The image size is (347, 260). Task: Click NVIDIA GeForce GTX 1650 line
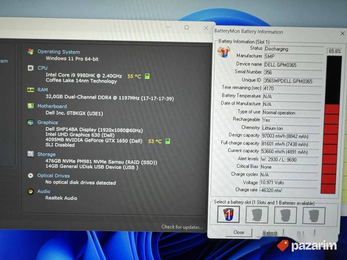pos(94,140)
